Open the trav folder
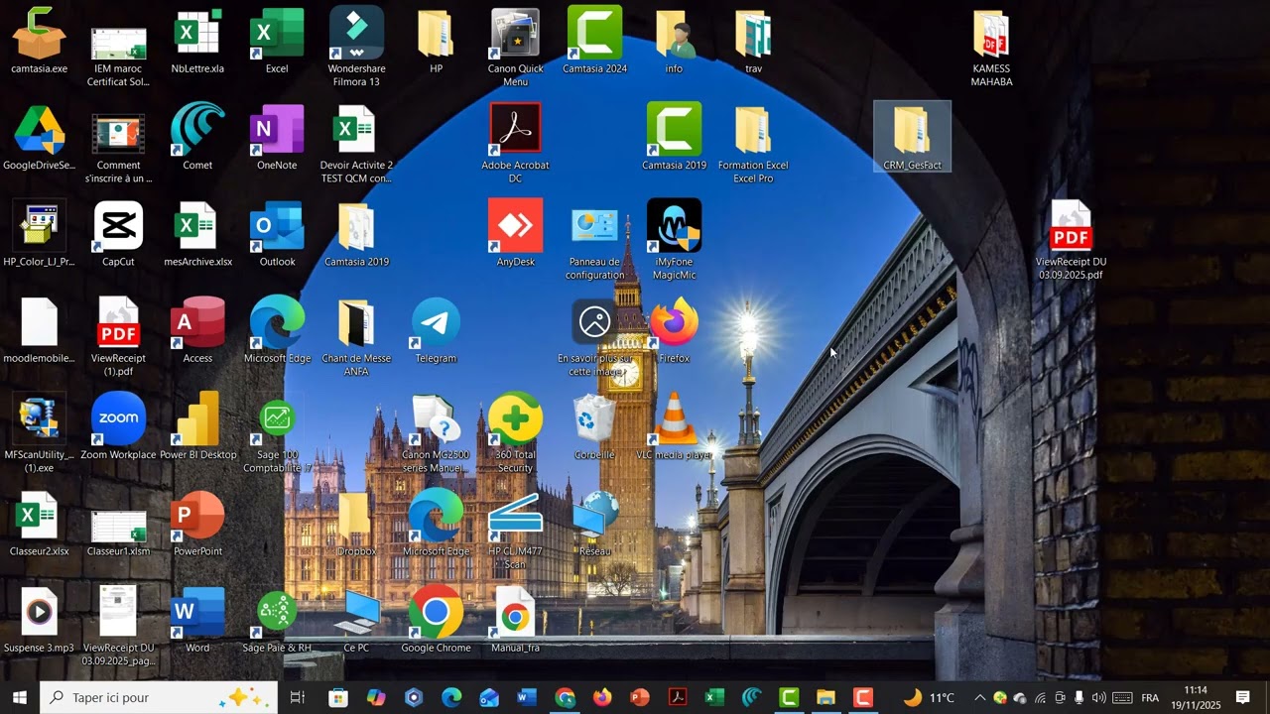Image resolution: width=1270 pixels, height=714 pixels. (x=753, y=42)
